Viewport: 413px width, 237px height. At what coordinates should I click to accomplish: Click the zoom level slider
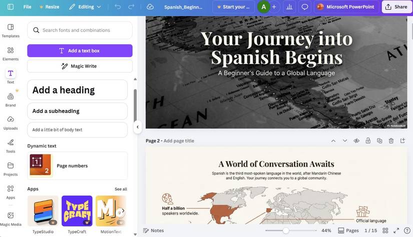[x=286, y=230]
